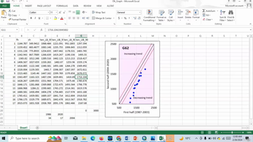Increase font size with the A-up icon
This screenshot has width=253, height=142.
[x=60, y=12]
